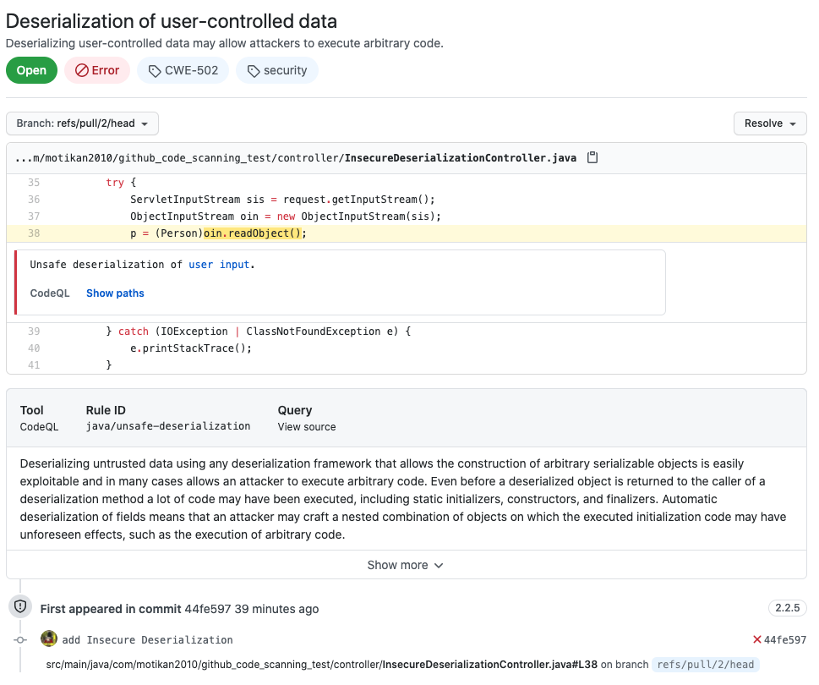
Task: Open the View source query link
Action: point(307,427)
